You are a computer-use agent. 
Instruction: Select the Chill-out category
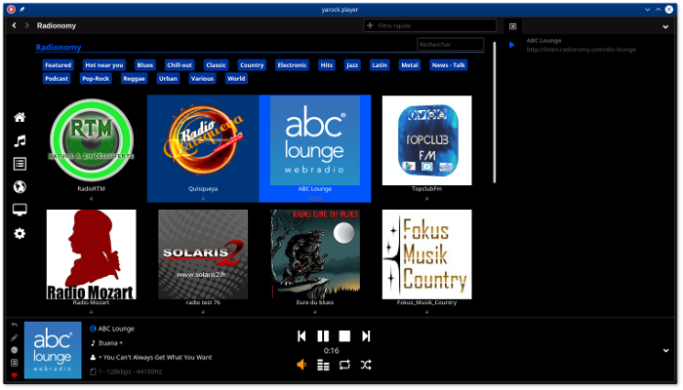180,65
